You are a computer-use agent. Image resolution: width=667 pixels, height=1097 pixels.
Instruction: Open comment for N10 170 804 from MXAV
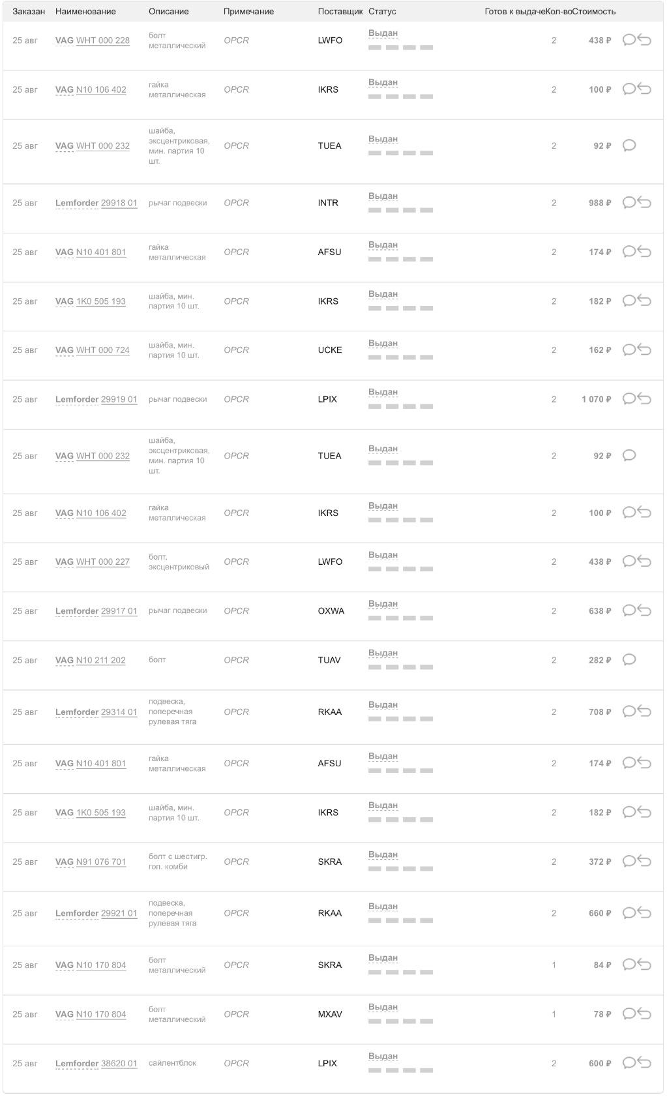629,1014
